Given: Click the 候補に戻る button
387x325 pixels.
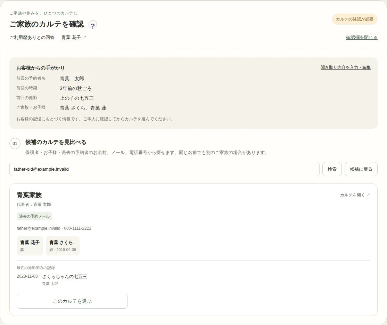Looking at the screenshot, I should (x=361, y=169).
